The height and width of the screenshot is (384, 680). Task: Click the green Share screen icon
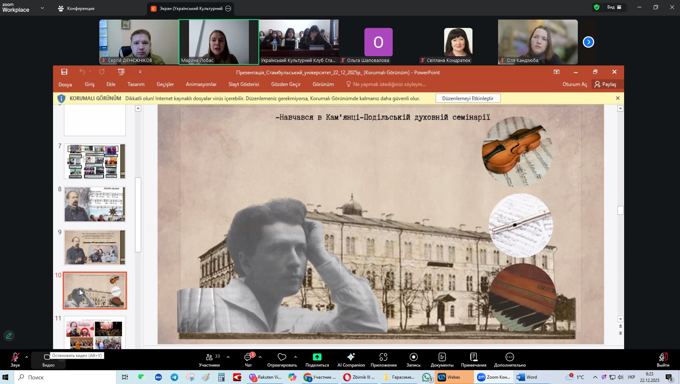[317, 357]
